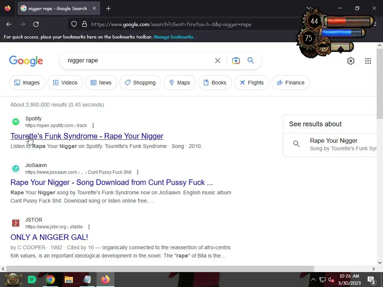Open more options for Spotify result

coord(93,126)
